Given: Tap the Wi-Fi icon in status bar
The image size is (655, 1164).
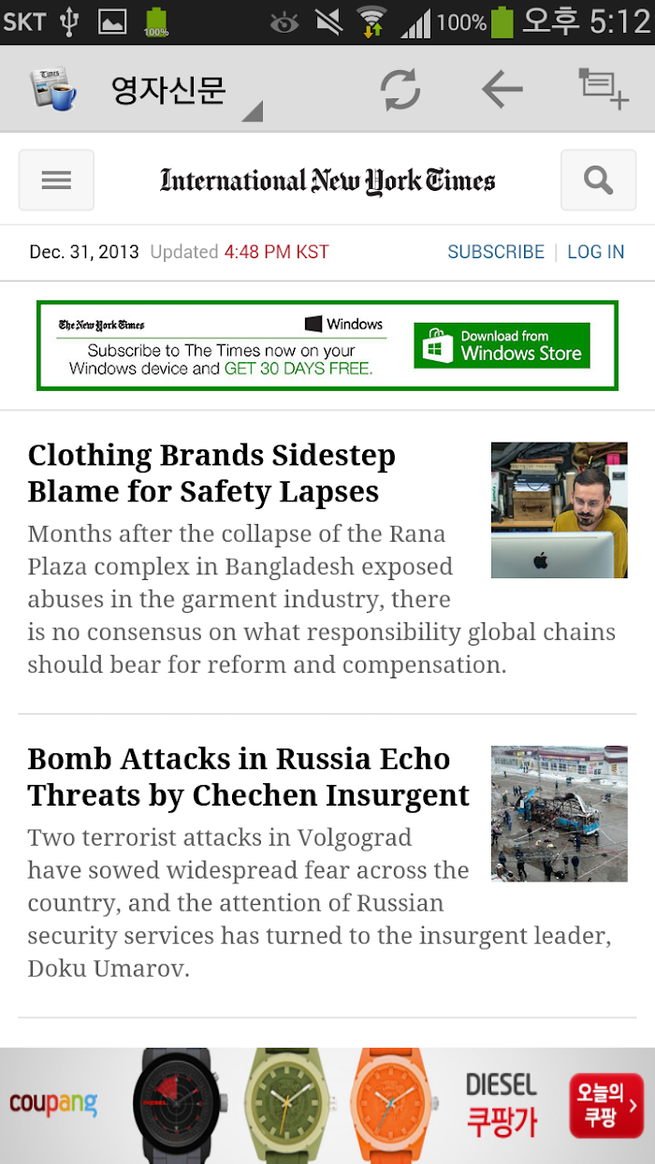Looking at the screenshot, I should pyautogui.click(x=372, y=22).
